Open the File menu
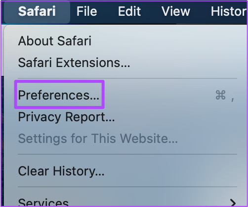 (87, 11)
